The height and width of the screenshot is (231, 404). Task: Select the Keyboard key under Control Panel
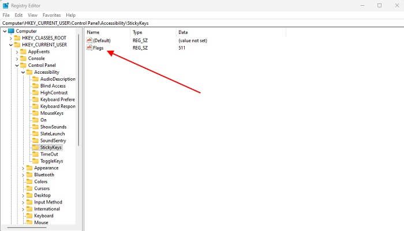pyautogui.click(x=44, y=216)
